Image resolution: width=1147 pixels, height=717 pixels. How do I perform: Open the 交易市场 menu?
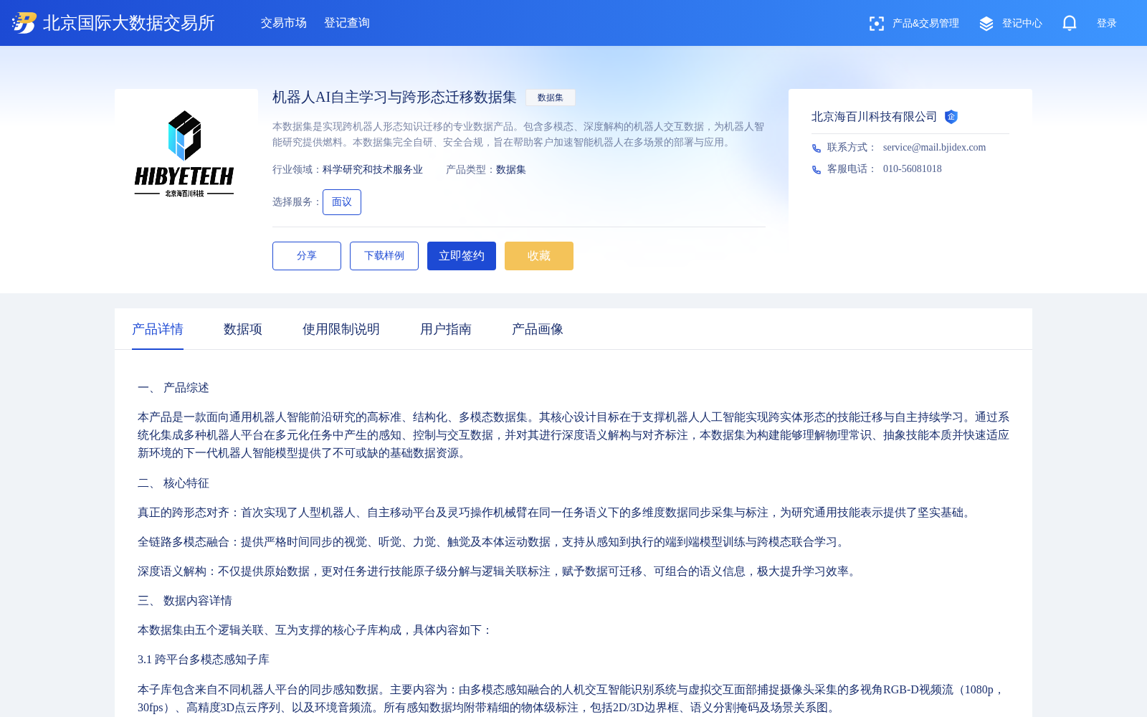click(284, 23)
